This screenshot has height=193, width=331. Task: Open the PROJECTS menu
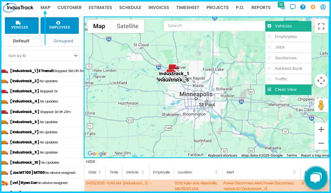(x=217, y=8)
